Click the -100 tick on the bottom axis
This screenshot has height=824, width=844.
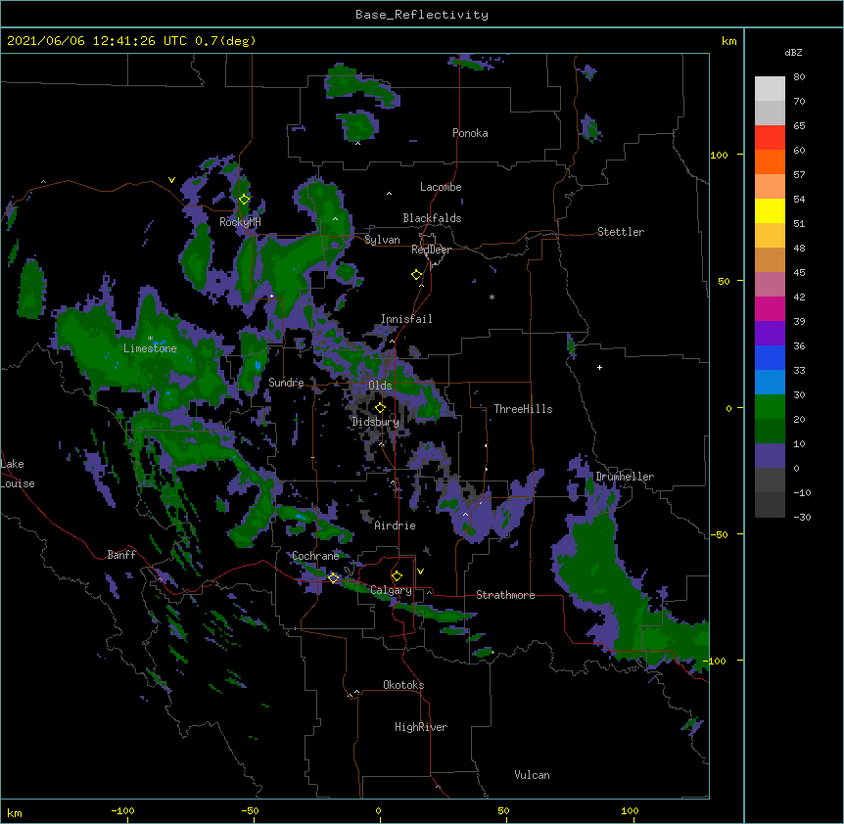(x=122, y=810)
